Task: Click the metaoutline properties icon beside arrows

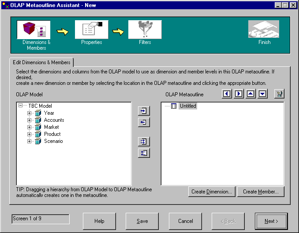Action: pyautogui.click(x=279, y=94)
